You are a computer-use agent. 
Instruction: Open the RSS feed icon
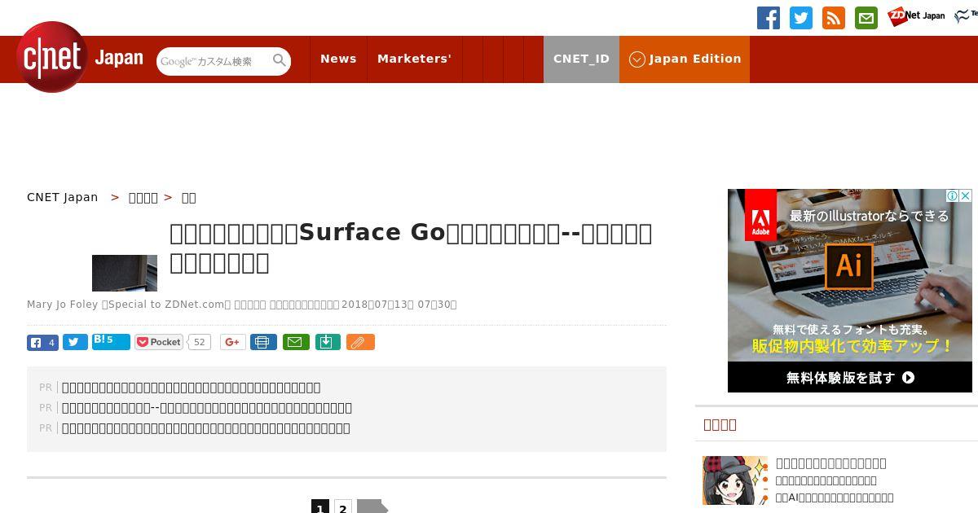[834, 18]
